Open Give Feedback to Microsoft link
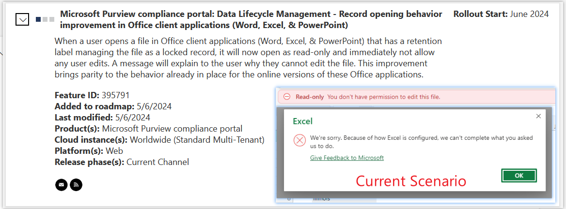Viewport: 566px width, 209px height. [x=346, y=158]
